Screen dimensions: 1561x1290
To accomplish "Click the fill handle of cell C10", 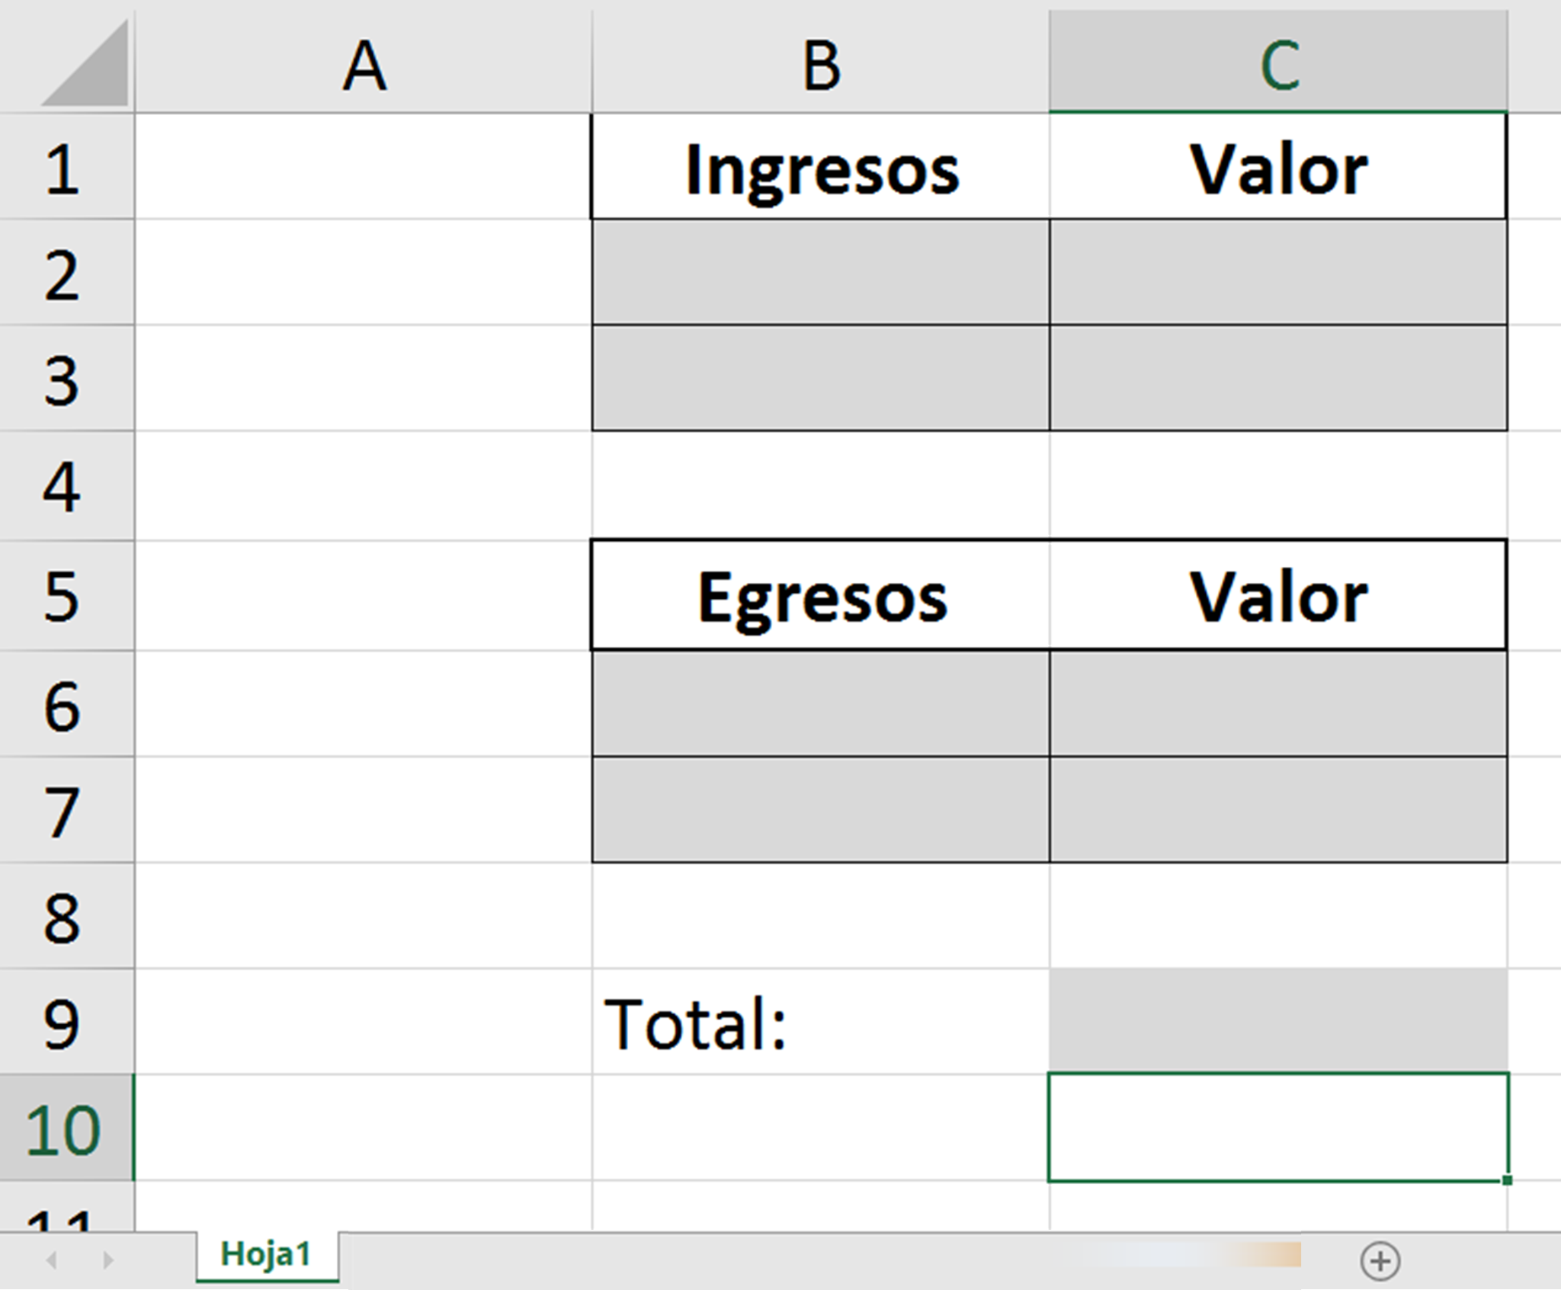I will pyautogui.click(x=1507, y=1180).
